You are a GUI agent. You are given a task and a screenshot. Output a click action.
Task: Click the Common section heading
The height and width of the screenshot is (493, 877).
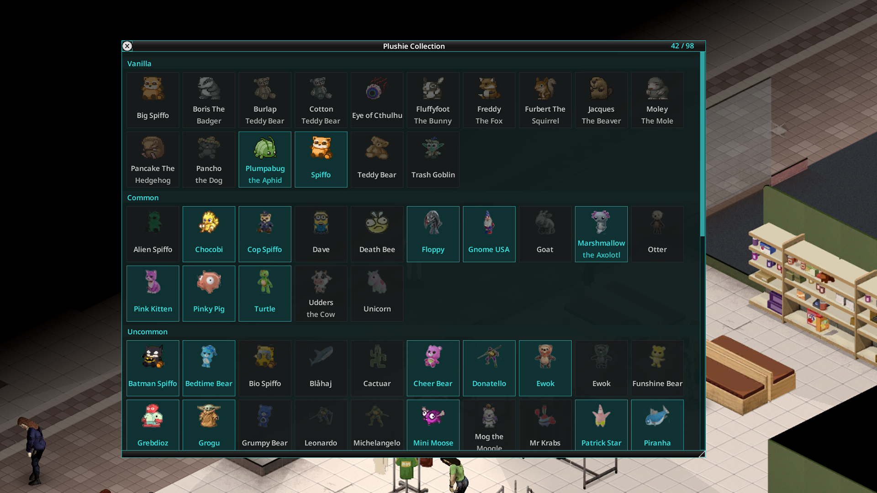(x=143, y=198)
